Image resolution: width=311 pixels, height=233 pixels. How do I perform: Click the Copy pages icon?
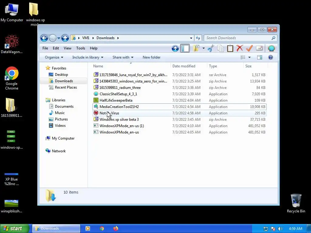(220, 48)
